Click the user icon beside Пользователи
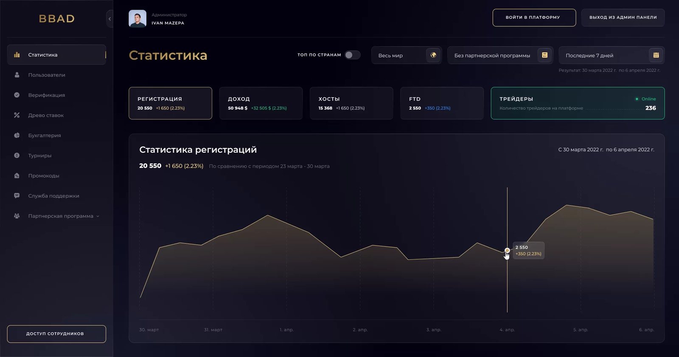 (17, 75)
